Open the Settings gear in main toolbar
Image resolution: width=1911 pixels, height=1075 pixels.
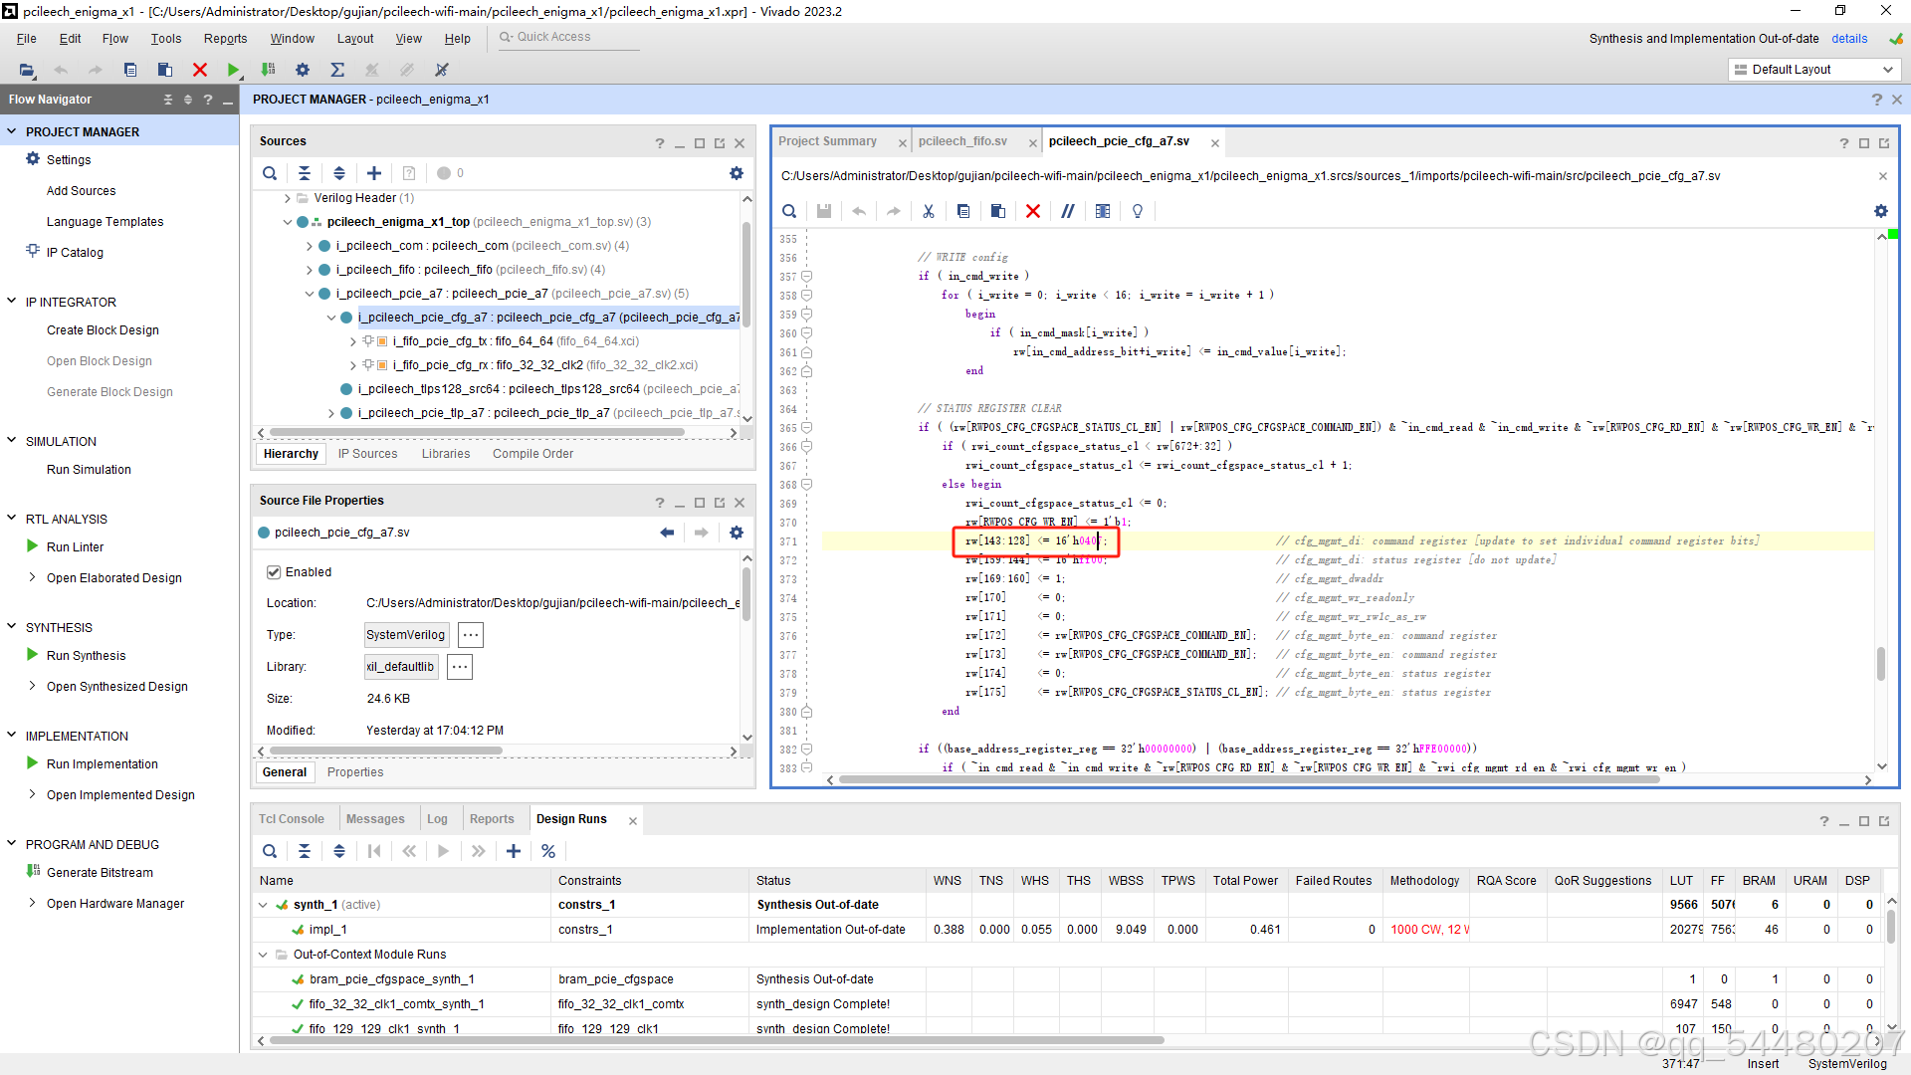(x=303, y=70)
